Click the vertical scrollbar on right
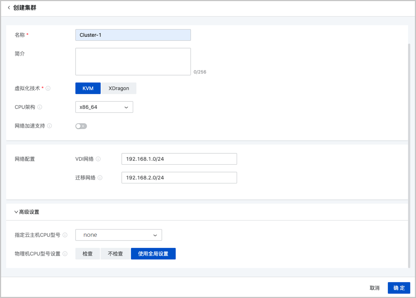This screenshot has width=416, height=298. click(409, 156)
